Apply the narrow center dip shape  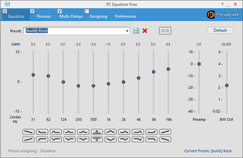(83, 139)
